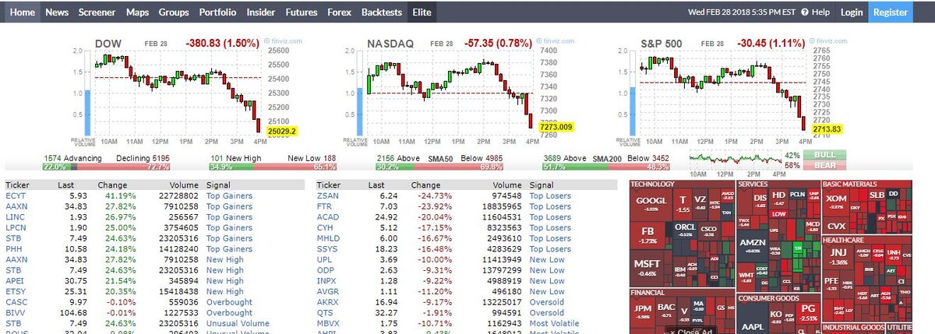Open the ETSY ticker

click(16, 291)
